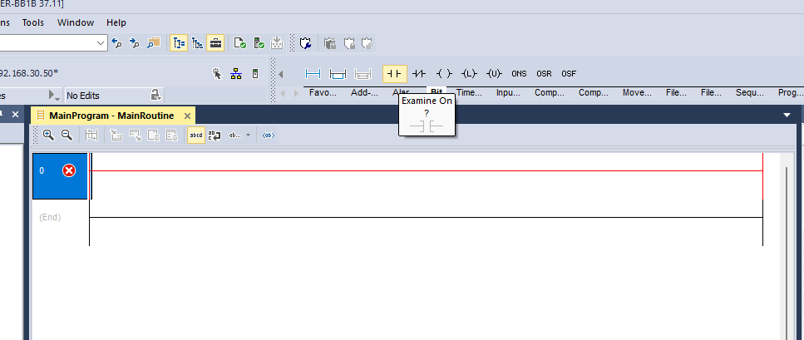Insert a branch from instruction toolbar
Viewport: 804px width, 340px height.
click(338, 73)
